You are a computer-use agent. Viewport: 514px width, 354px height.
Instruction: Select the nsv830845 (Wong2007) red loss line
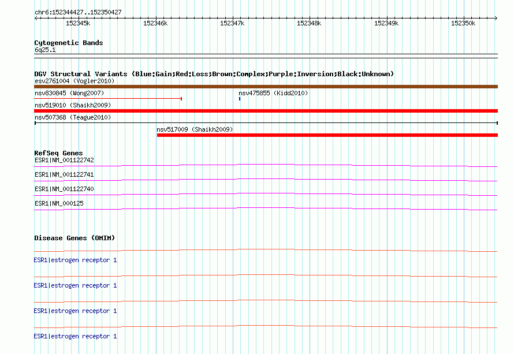pos(108,98)
